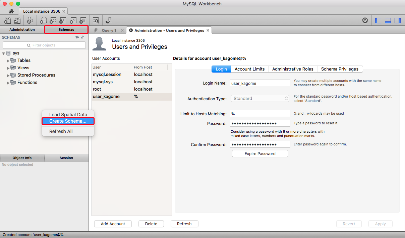Click the user avatar icon beside Users and Privileges

click(x=99, y=44)
